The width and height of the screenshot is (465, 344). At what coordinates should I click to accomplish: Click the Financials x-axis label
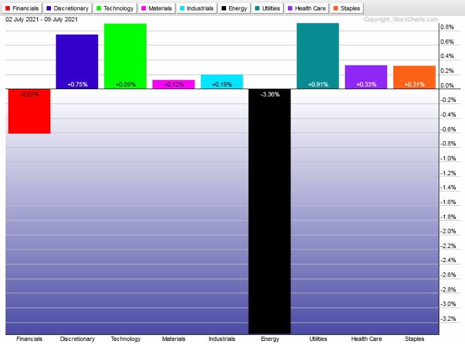click(29, 339)
